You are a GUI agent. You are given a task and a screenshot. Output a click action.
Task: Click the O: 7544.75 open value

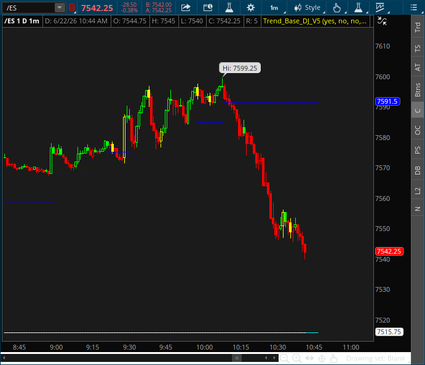tap(130, 21)
